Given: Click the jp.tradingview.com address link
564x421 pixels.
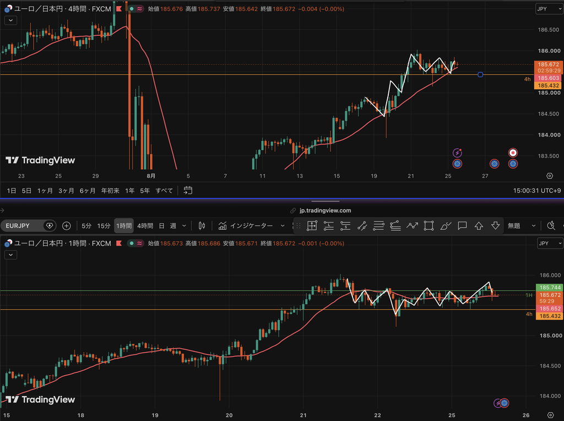Looking at the screenshot, I should pos(325,210).
